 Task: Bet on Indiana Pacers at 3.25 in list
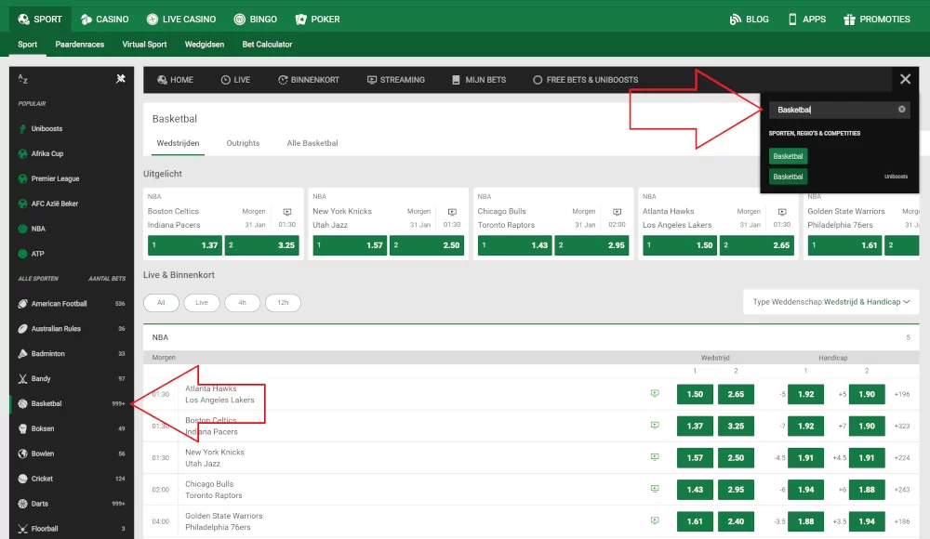tap(736, 426)
